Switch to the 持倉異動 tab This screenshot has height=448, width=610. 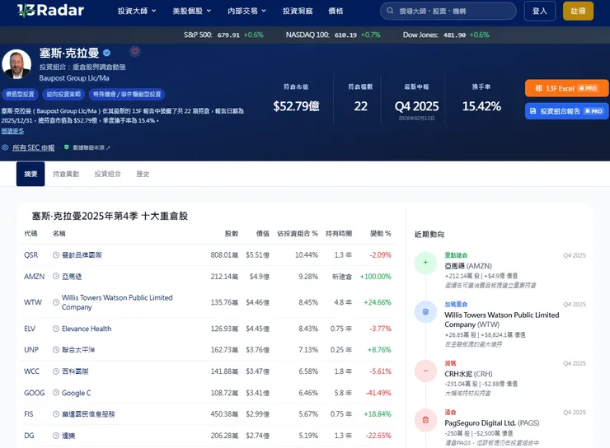[x=66, y=174]
